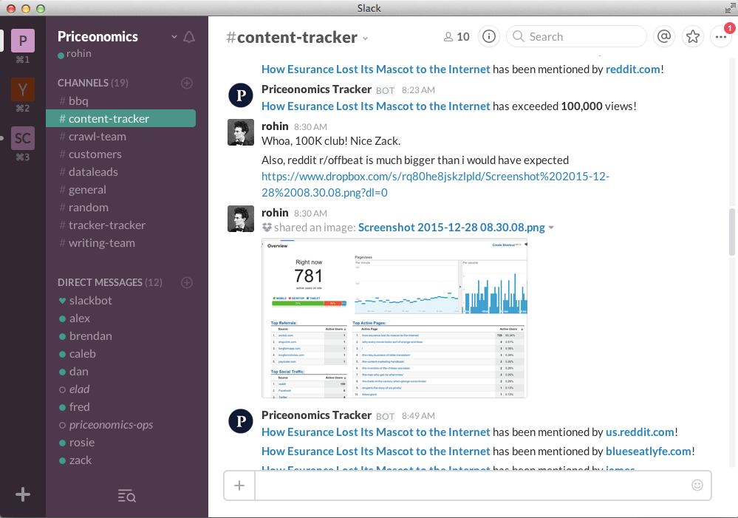Toggle notification preferences via the bell

190,35
